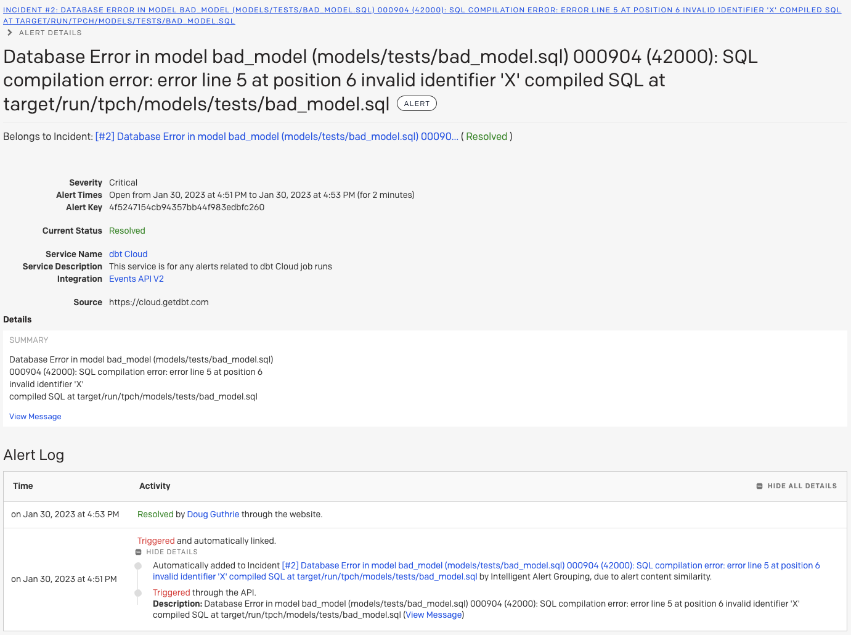Click the timeline dot beside Automatically added entry
This screenshot has height=635, width=851.
tap(138, 565)
